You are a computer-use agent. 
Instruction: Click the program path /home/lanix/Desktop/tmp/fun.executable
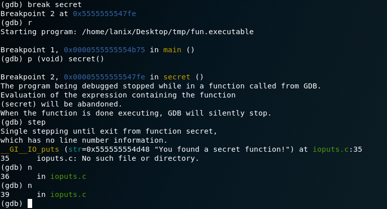pos(168,32)
